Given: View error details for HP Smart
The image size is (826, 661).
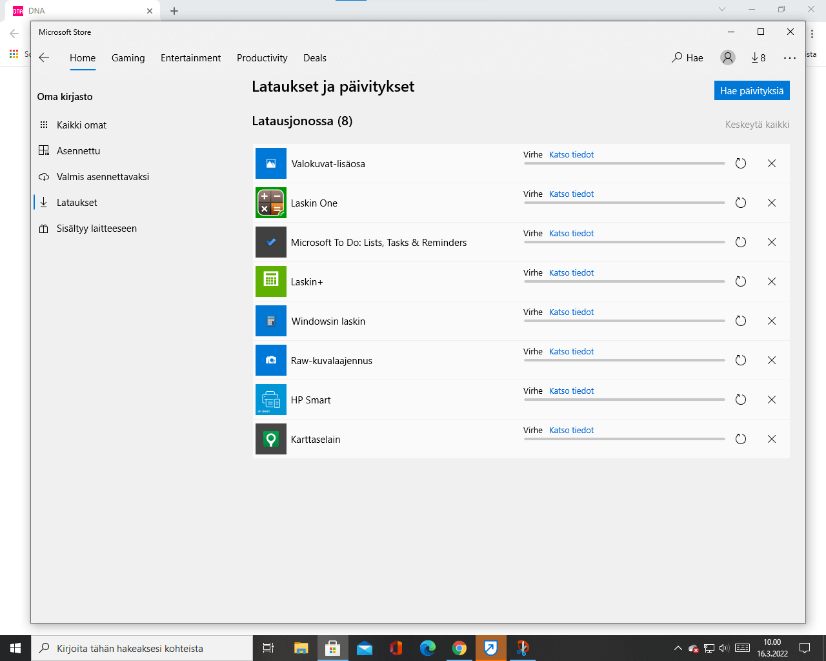Looking at the screenshot, I should click(x=571, y=391).
